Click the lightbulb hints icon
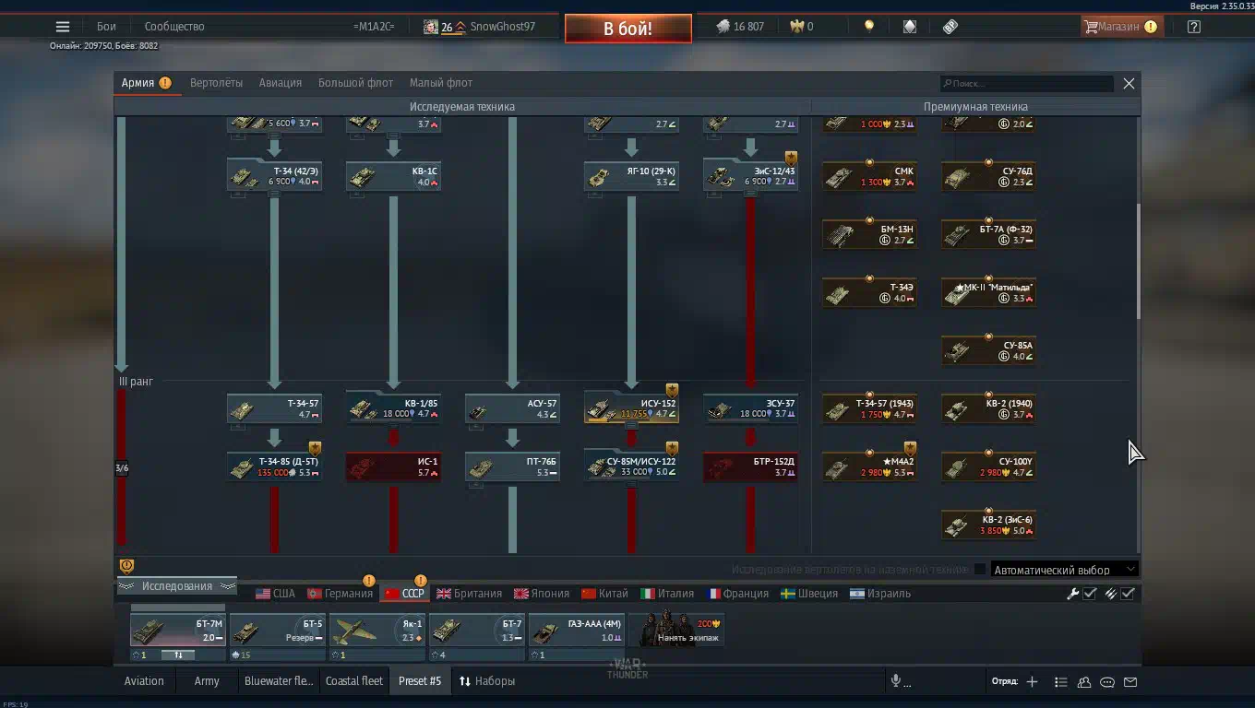The width and height of the screenshot is (1255, 708). click(868, 27)
